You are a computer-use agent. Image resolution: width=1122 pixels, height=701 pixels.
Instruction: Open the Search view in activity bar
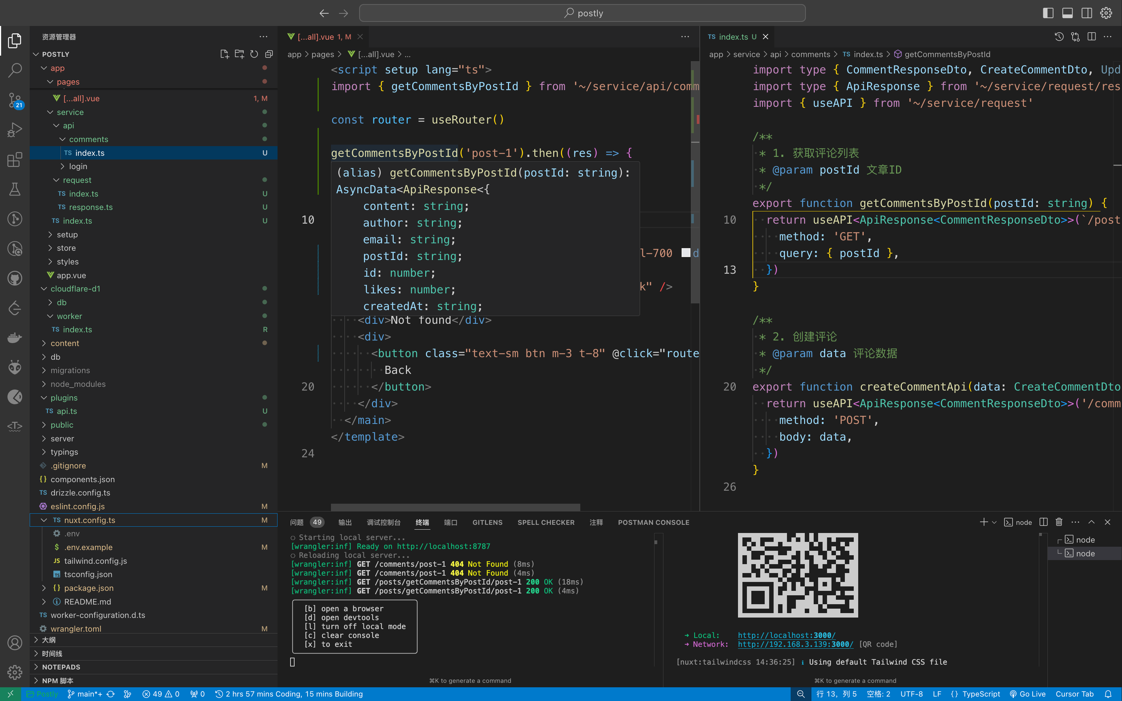15,70
